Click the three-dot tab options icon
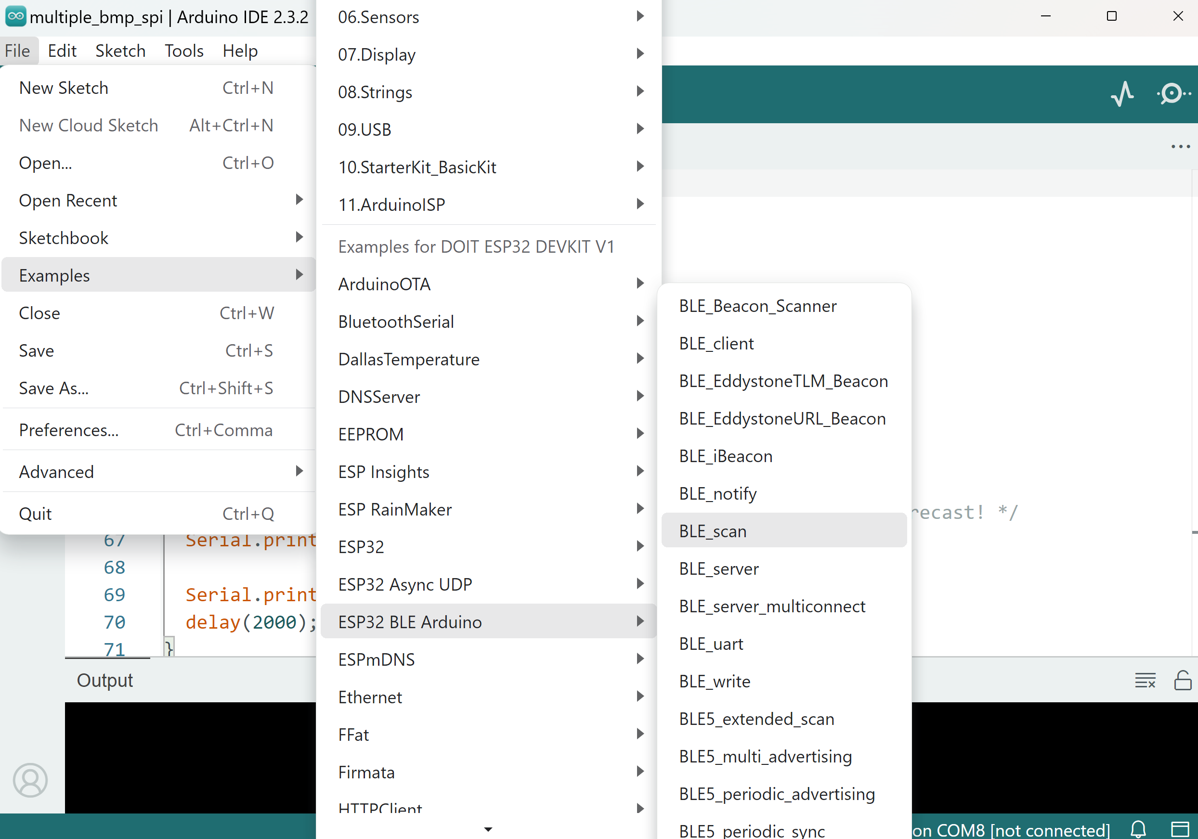This screenshot has width=1198, height=839. (x=1180, y=147)
